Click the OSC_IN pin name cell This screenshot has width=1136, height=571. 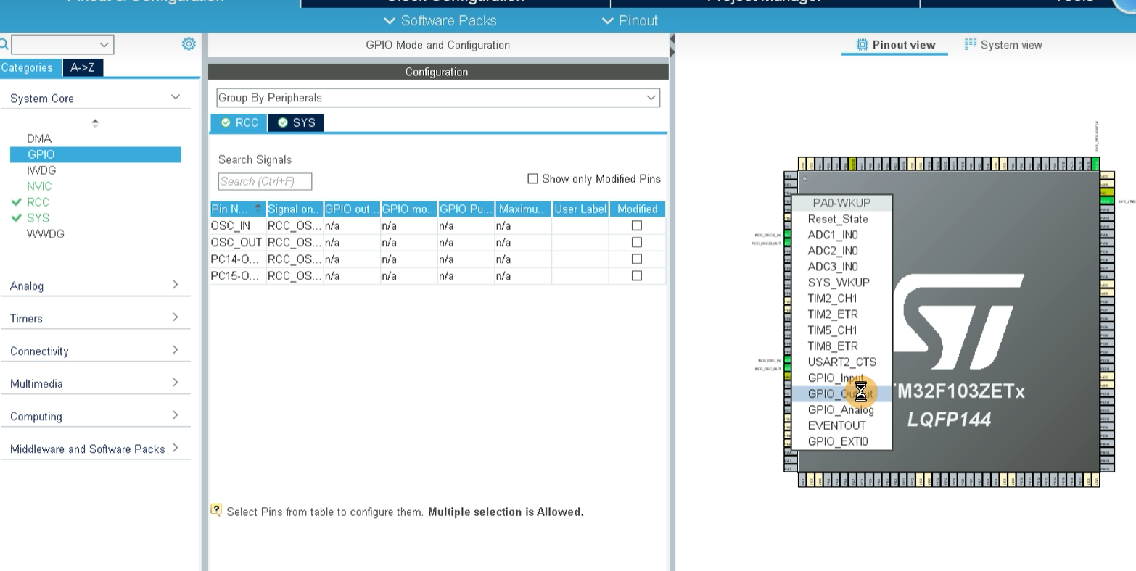tap(238, 225)
